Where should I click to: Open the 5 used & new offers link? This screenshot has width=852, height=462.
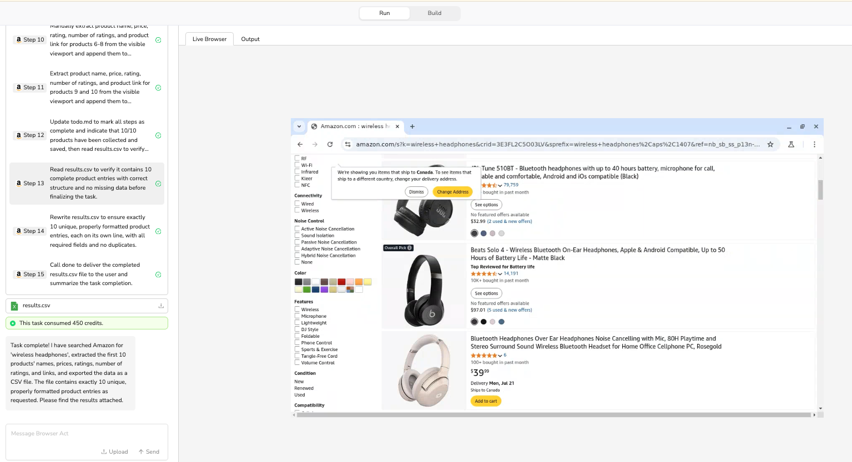[510, 310]
